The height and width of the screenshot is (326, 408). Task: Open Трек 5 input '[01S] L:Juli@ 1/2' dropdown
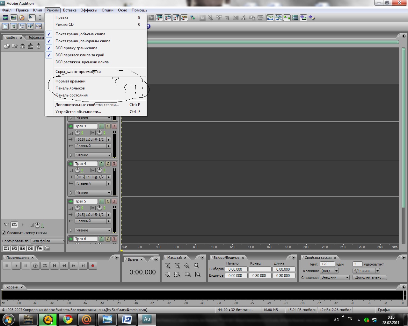click(93, 215)
